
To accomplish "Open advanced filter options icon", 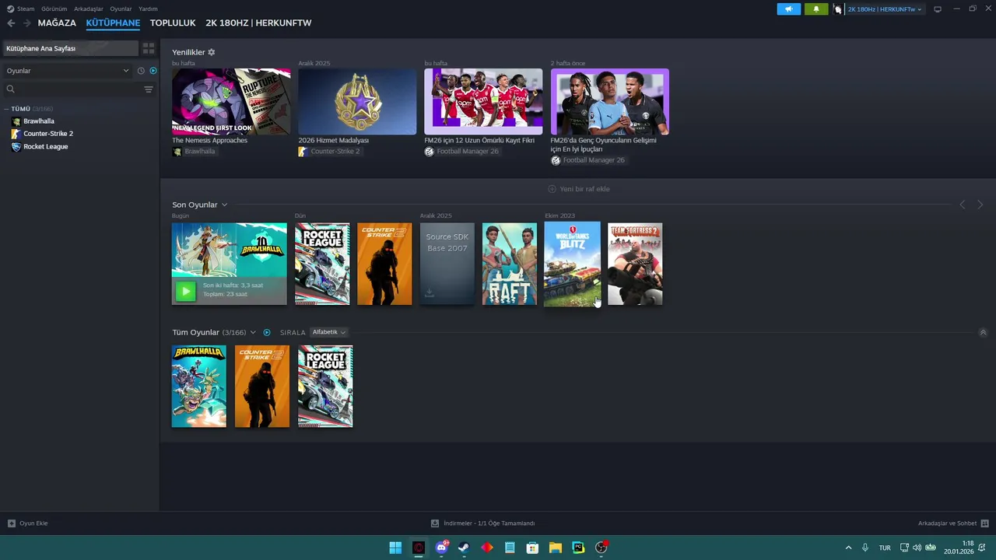I will (x=149, y=89).
